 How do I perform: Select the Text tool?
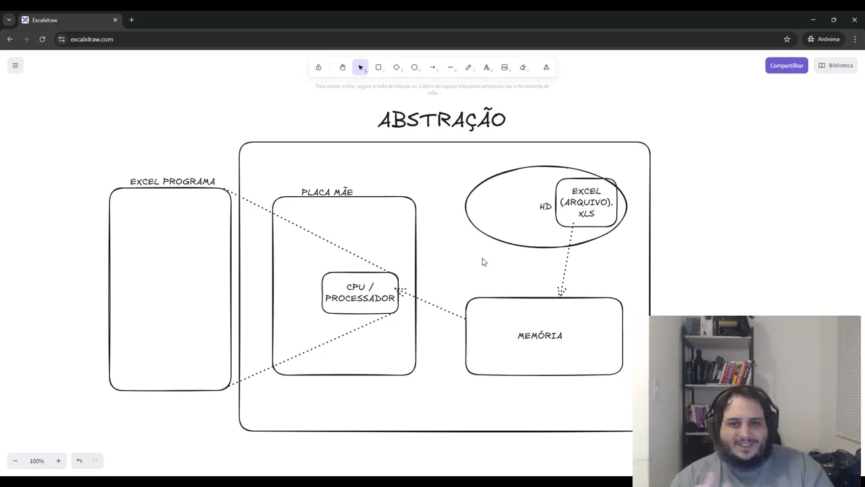coord(487,68)
